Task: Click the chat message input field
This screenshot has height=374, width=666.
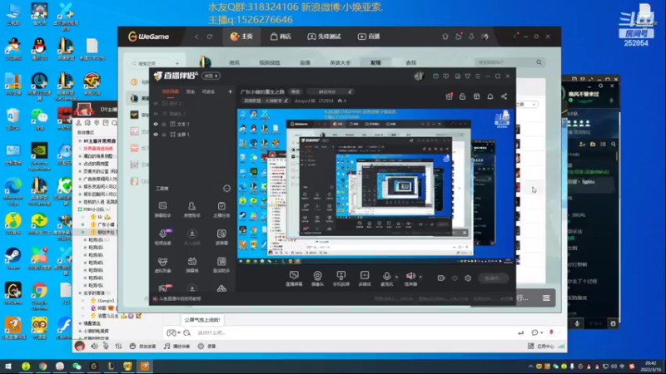Action: pyautogui.click(x=355, y=333)
